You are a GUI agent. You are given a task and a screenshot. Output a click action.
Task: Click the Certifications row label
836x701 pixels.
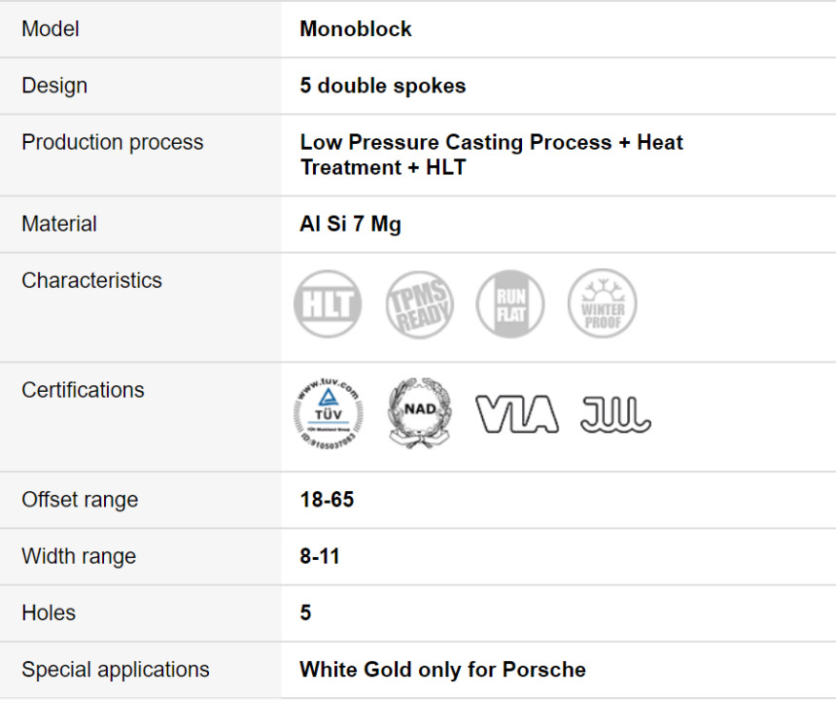[83, 390]
